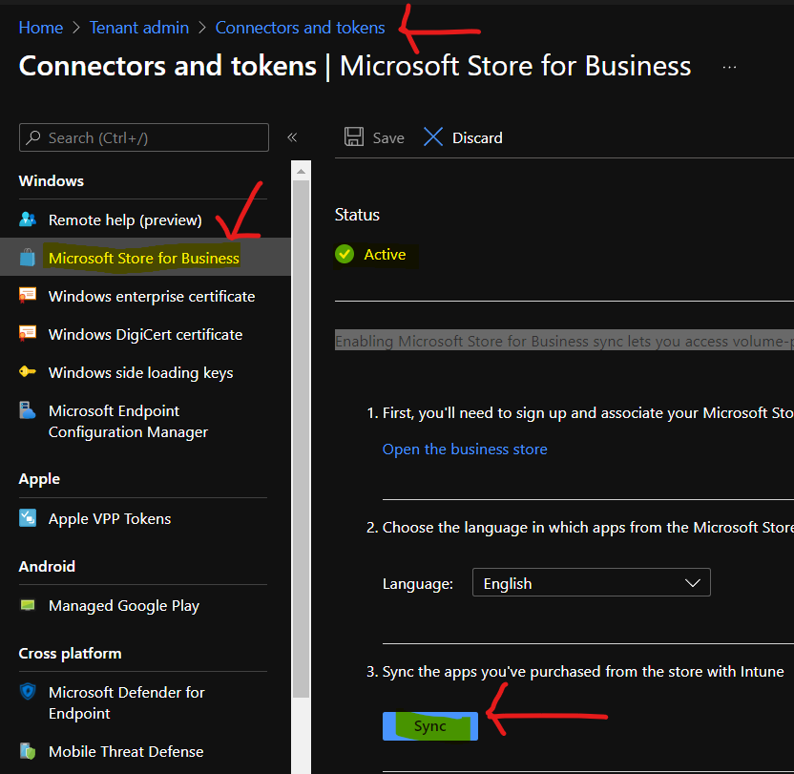Click the search magnifier icon
794x774 pixels.
33,137
